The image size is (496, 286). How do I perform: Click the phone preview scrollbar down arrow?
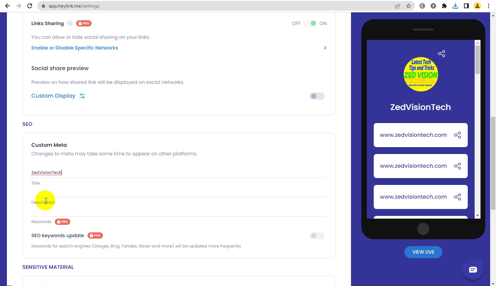point(477,216)
